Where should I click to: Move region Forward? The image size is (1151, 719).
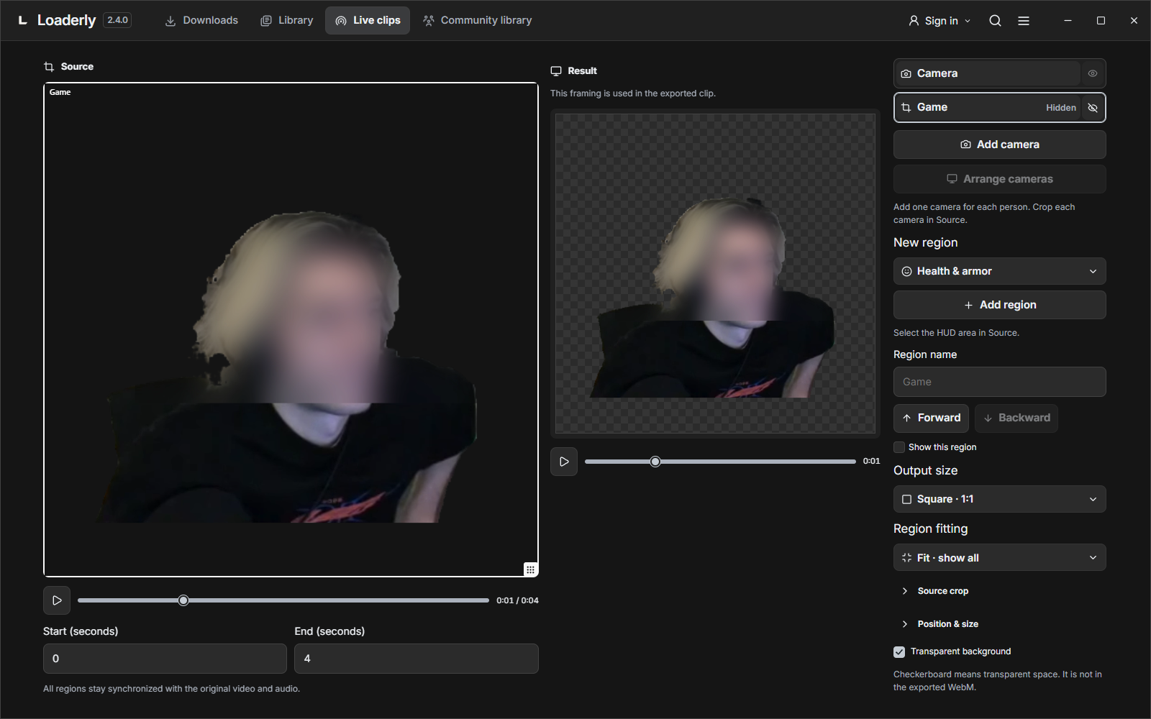tap(931, 418)
